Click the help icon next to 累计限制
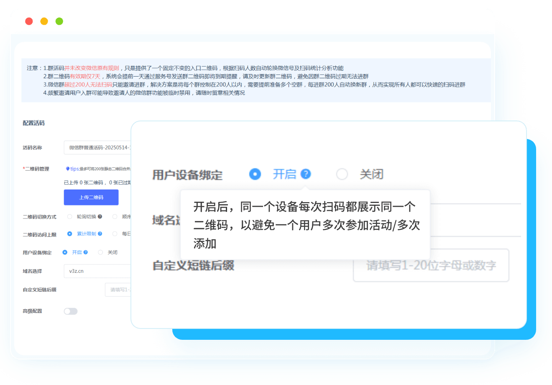Image resolution: width=552 pixels, height=385 pixels. coord(100,234)
